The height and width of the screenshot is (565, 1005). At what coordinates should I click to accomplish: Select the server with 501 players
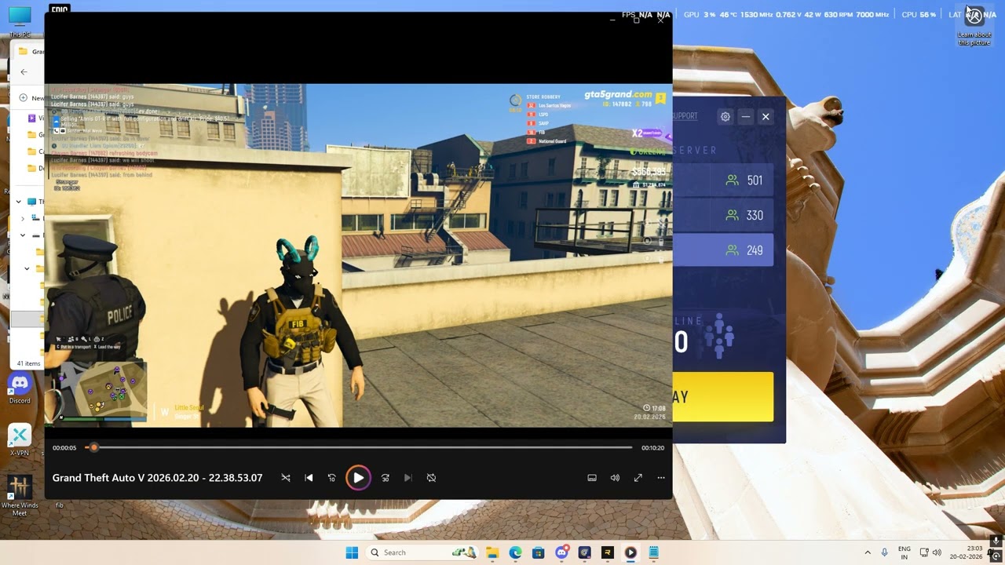point(723,180)
